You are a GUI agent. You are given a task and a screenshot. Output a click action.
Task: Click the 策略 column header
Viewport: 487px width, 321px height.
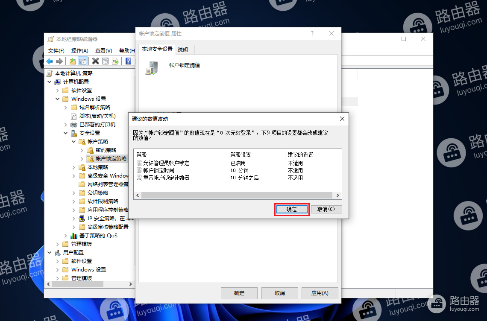(181, 155)
